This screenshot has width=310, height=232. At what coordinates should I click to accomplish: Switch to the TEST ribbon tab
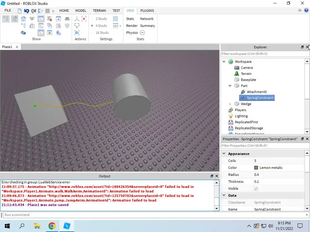[x=116, y=11]
